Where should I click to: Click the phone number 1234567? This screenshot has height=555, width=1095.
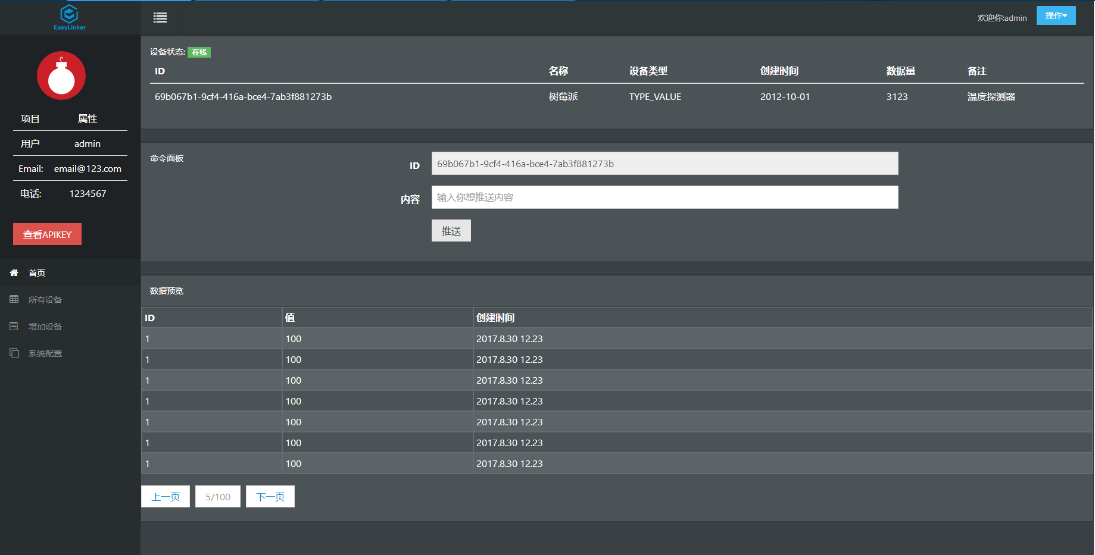click(x=88, y=193)
